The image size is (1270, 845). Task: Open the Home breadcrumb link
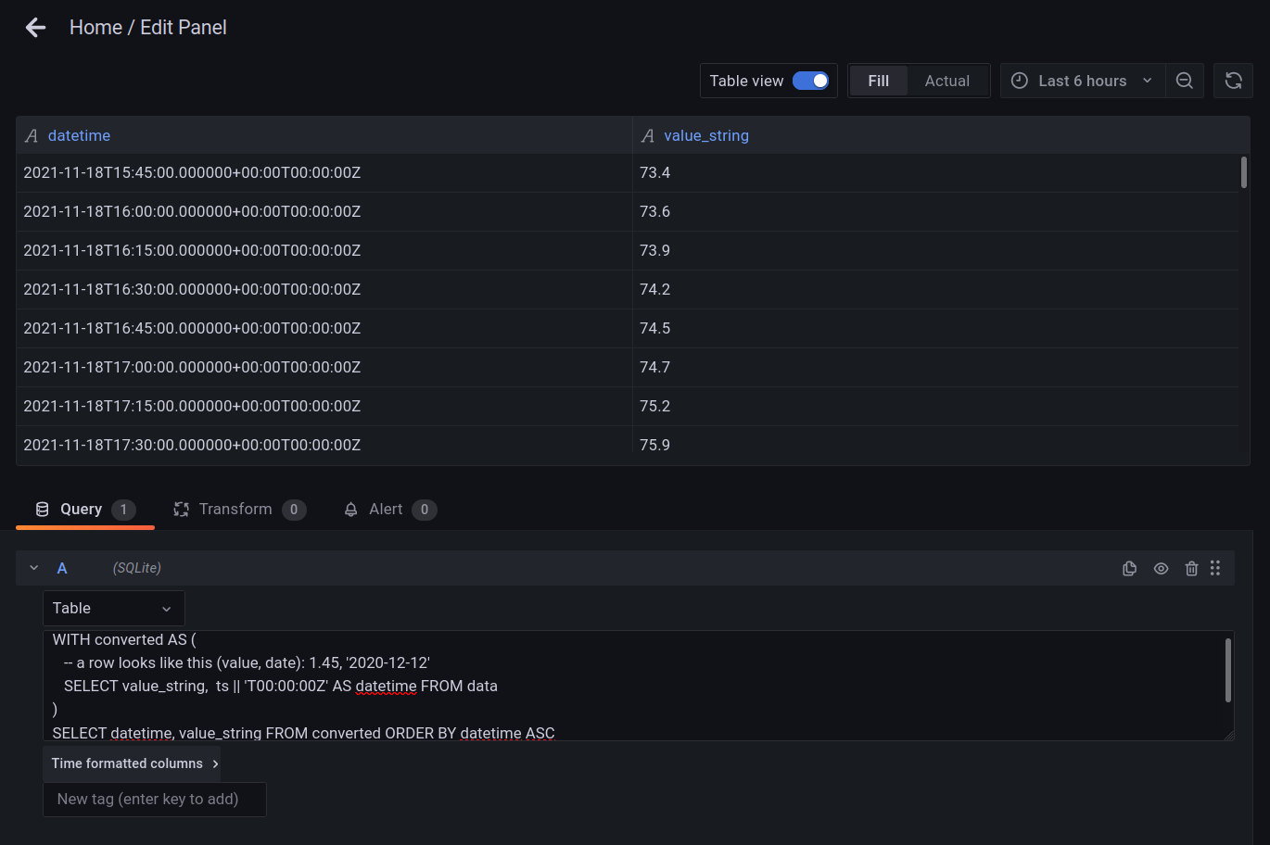click(95, 28)
